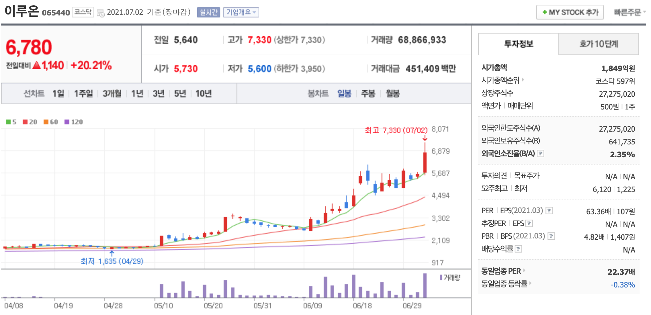Click the 07/02 red candlestick at the high

pyautogui.click(x=425, y=163)
